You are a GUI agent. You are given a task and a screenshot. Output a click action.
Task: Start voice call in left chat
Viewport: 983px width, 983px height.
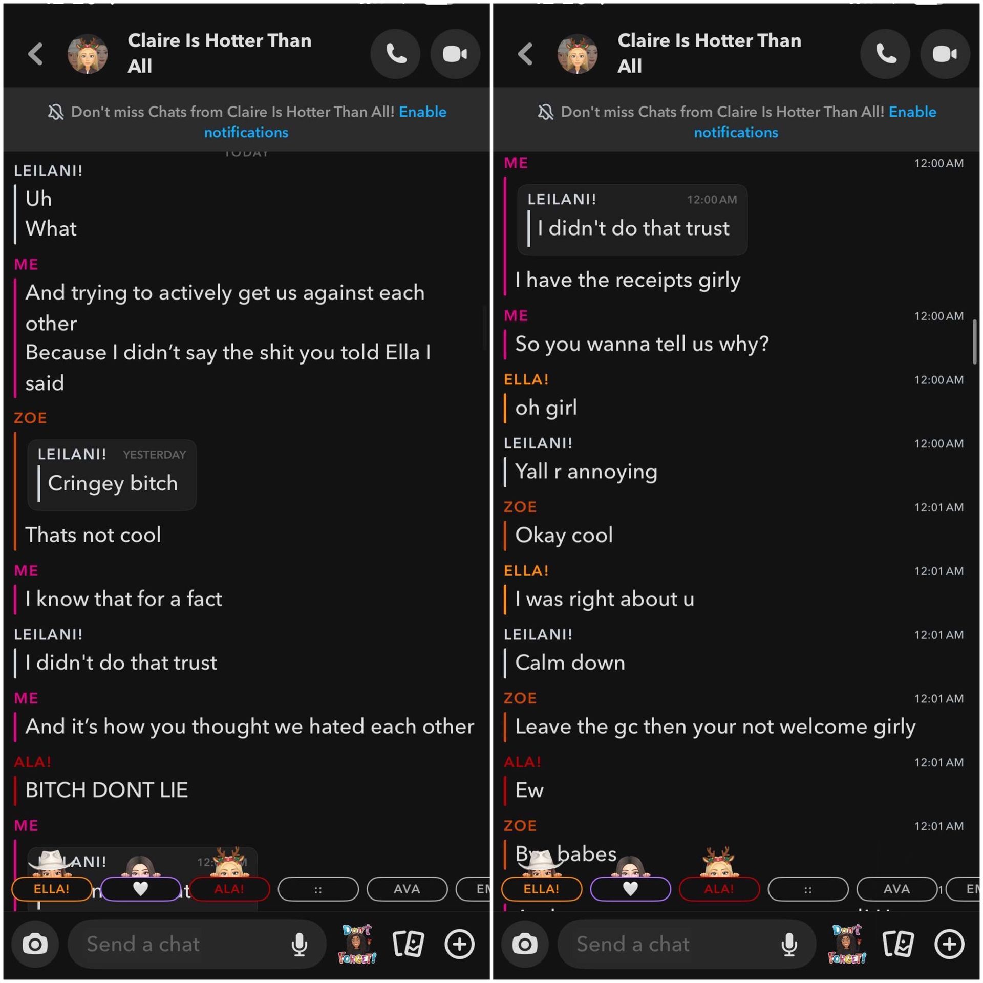click(x=395, y=54)
